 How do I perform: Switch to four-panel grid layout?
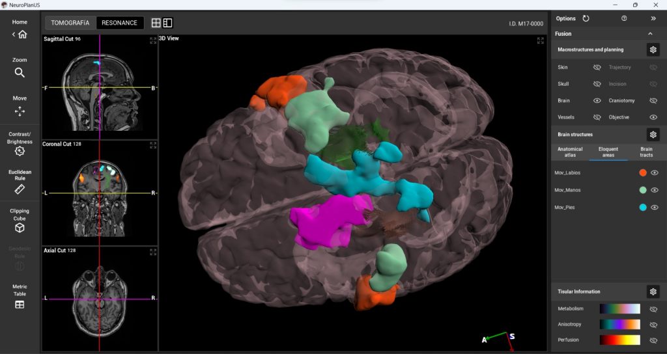(156, 23)
